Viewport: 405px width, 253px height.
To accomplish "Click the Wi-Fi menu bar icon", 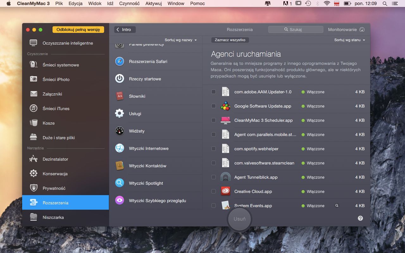I will click(327, 3).
